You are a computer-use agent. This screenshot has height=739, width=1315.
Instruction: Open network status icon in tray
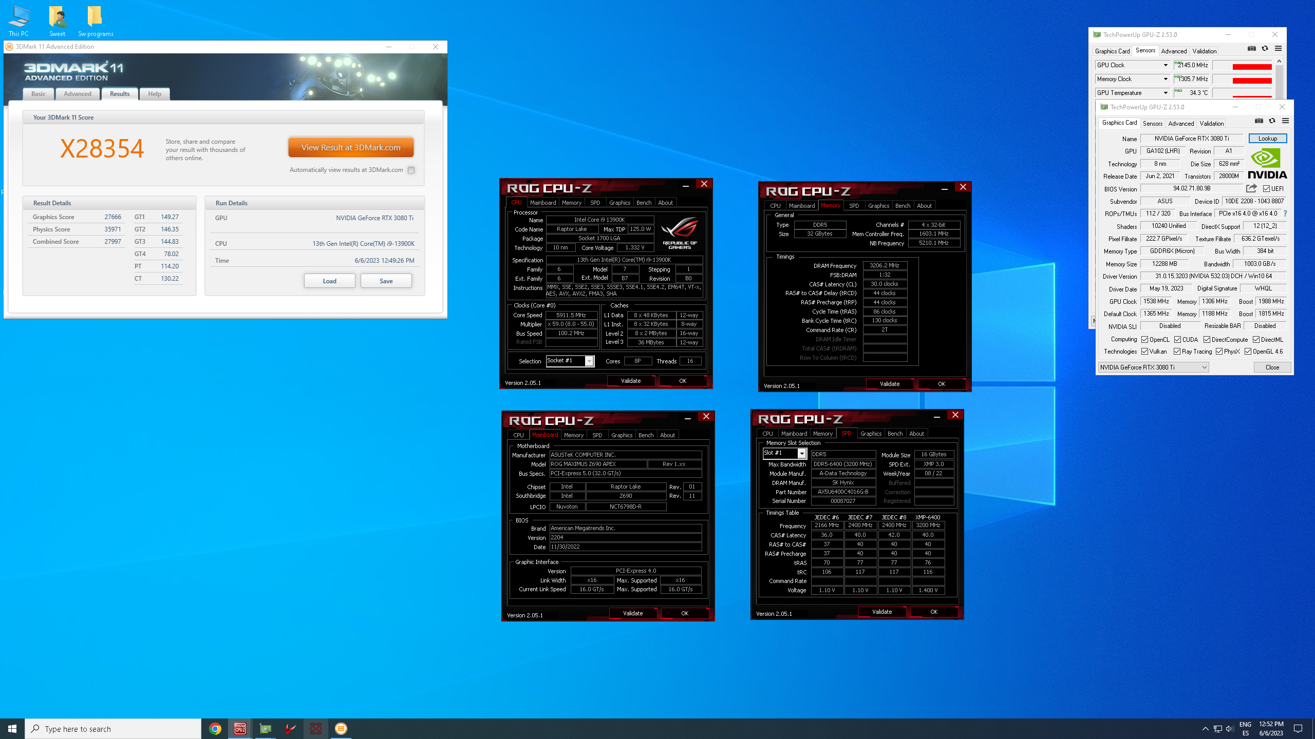pyautogui.click(x=1218, y=729)
